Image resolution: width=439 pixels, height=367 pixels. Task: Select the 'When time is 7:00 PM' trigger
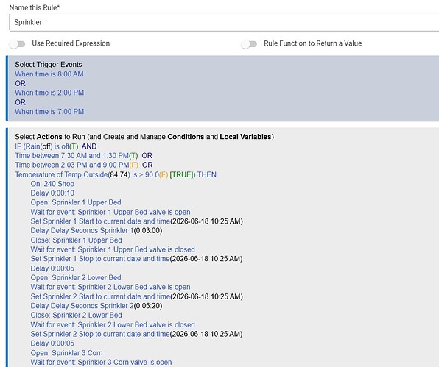point(49,112)
